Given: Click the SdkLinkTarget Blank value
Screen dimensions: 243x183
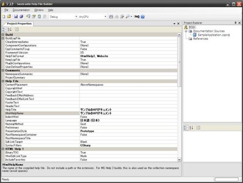Looking at the screenshot, I should (x=84, y=142).
